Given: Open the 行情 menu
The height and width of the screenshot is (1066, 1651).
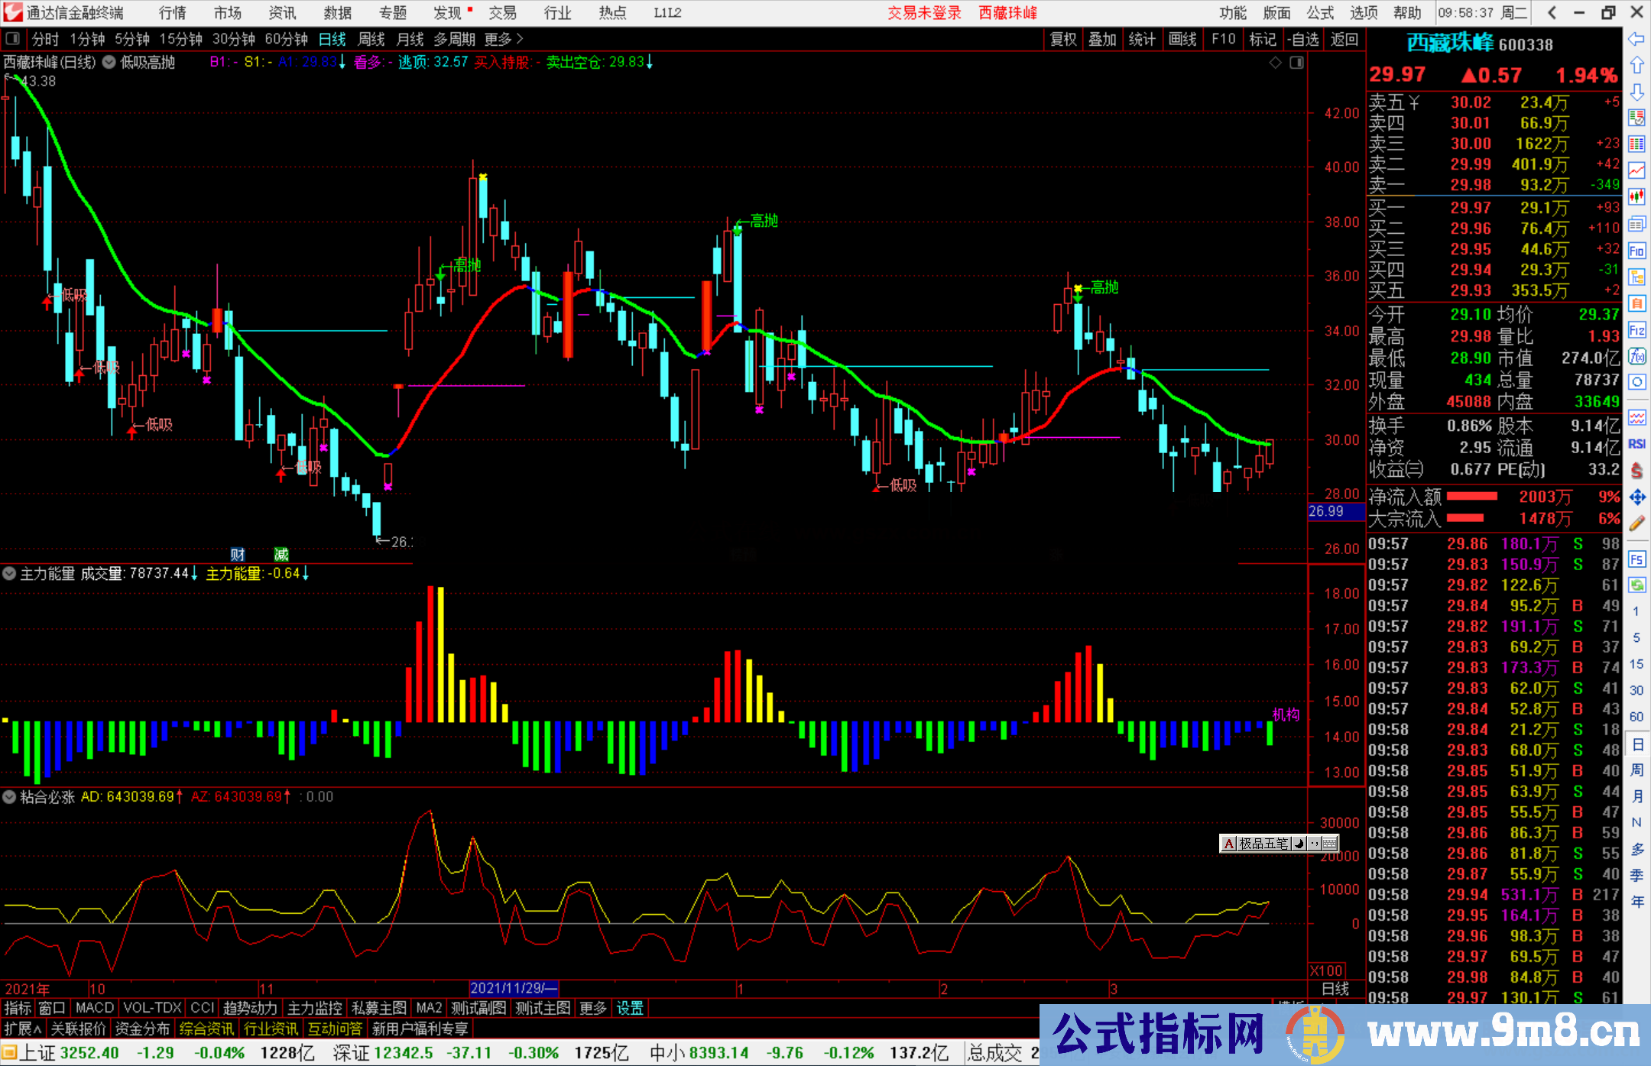Looking at the screenshot, I should (172, 13).
